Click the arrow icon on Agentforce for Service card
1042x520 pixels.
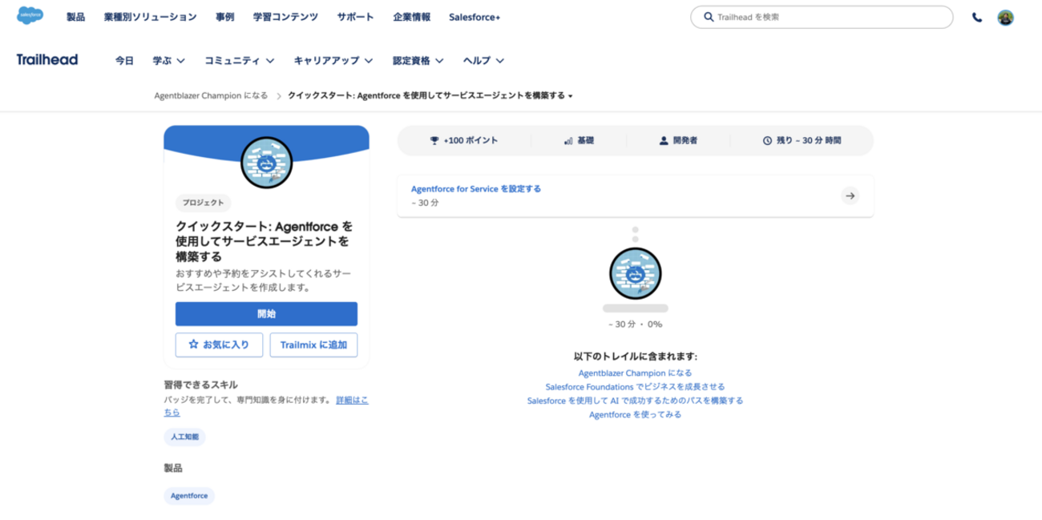[850, 196]
